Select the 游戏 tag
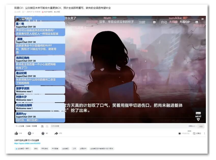216x160 pixels. pos(36,149)
